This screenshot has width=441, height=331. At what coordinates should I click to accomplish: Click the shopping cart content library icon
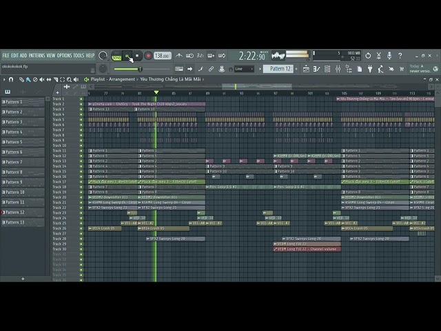pos(402,69)
